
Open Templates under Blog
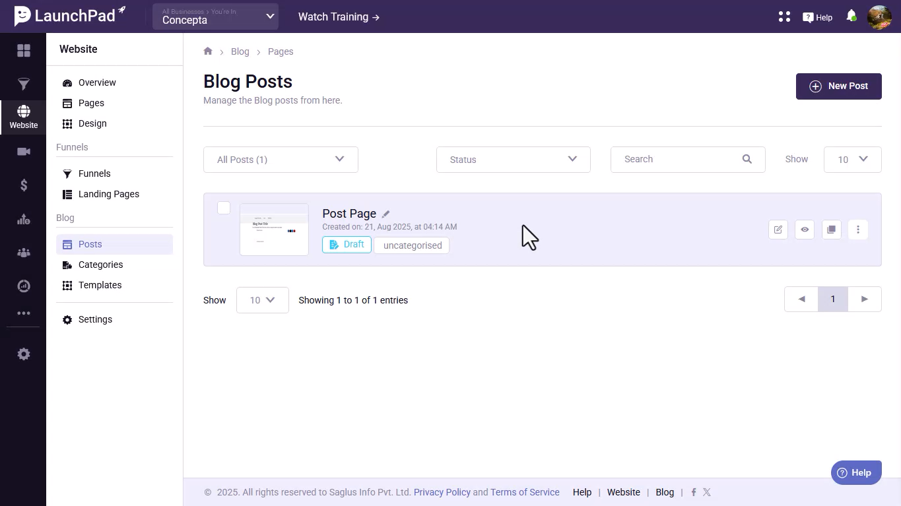[x=100, y=285]
